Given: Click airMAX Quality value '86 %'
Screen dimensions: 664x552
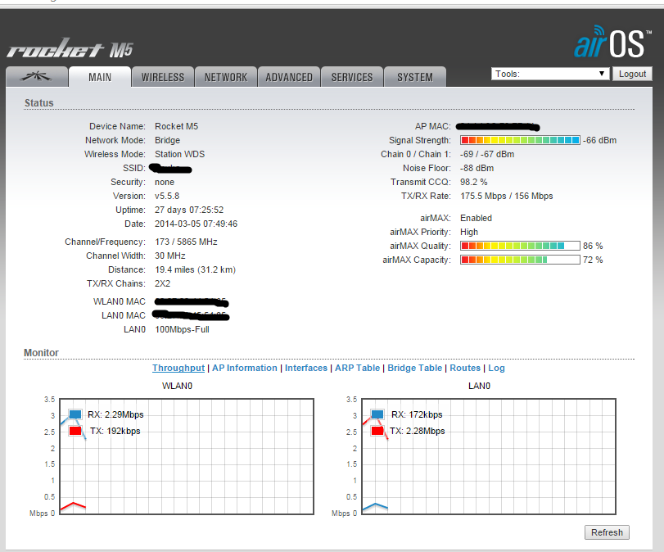Looking at the screenshot, I should tap(593, 247).
